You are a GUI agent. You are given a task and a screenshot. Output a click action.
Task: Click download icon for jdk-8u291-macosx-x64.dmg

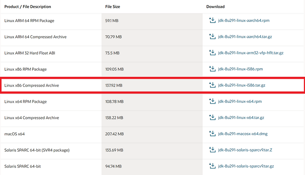pos(212,134)
